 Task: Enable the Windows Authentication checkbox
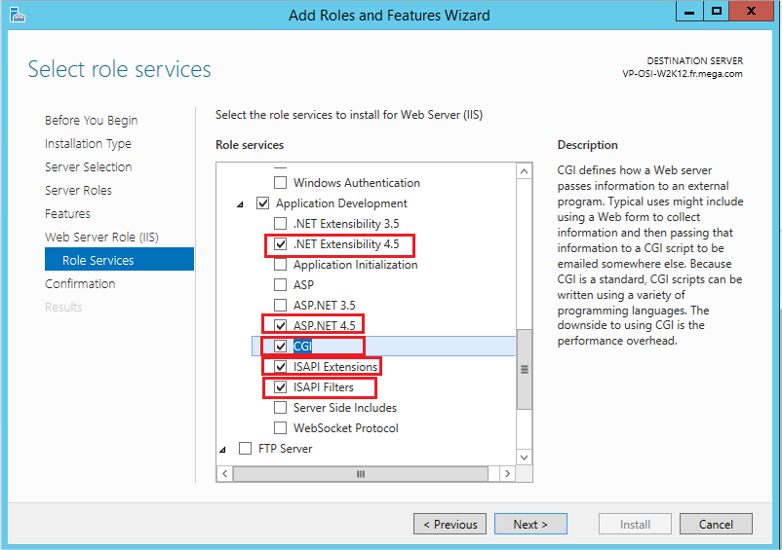click(281, 183)
